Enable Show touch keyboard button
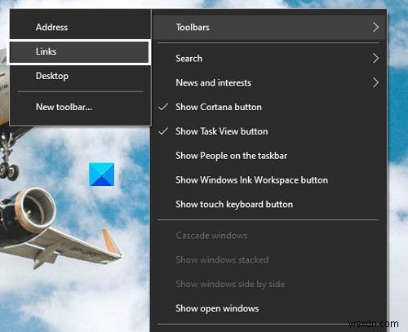 (269, 204)
